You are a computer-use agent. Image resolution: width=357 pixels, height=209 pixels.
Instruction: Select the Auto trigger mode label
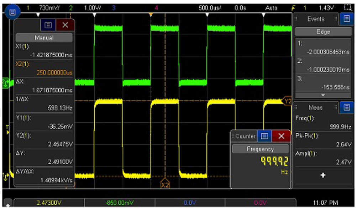[271, 8]
